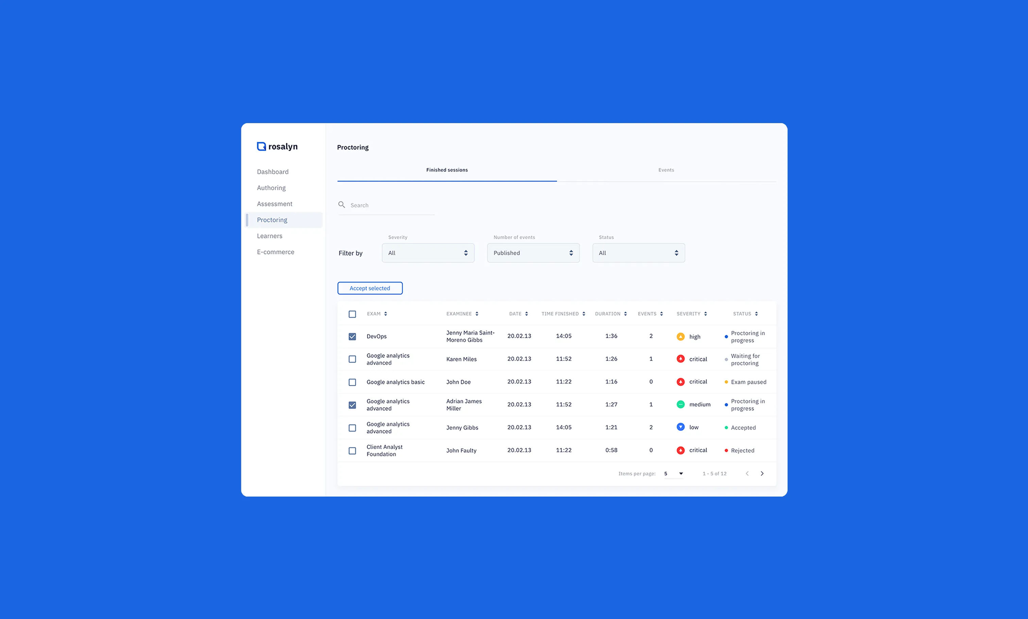Sort by Status column arrows

tap(756, 314)
